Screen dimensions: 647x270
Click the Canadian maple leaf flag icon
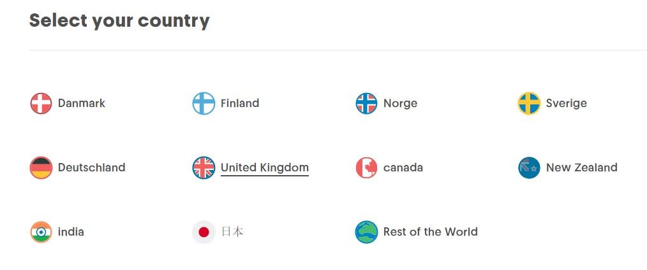pyautogui.click(x=366, y=167)
